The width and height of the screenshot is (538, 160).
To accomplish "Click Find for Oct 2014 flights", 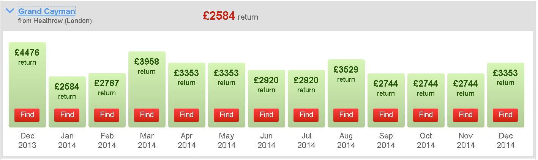I will pyautogui.click(x=426, y=115).
